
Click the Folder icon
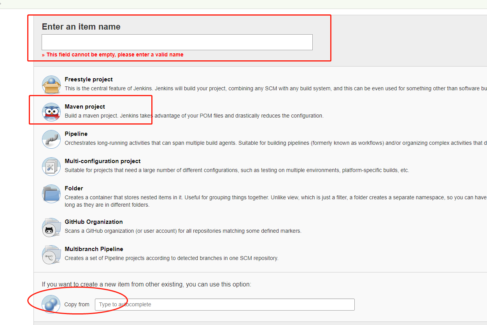click(51, 194)
